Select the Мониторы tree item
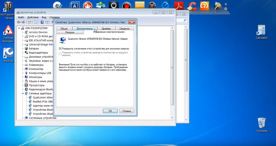Screen dimensions: 276x146 click(x=35, y=77)
